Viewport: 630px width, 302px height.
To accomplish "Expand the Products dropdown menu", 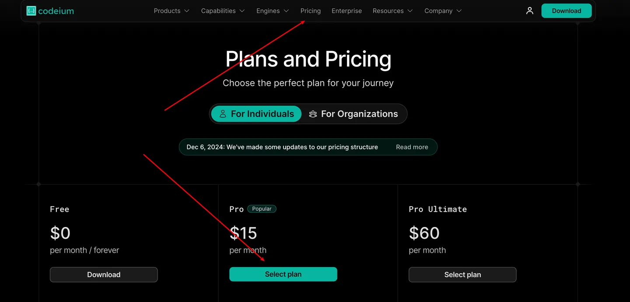I will (171, 11).
